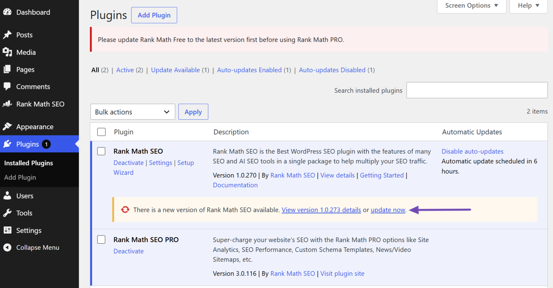
Task: Go to Posts menu item
Action: point(24,35)
